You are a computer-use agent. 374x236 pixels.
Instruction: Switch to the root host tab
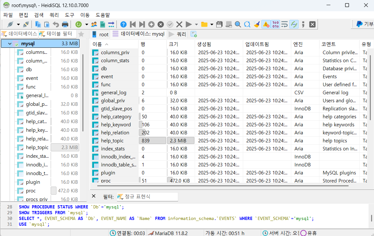[x=100, y=34]
